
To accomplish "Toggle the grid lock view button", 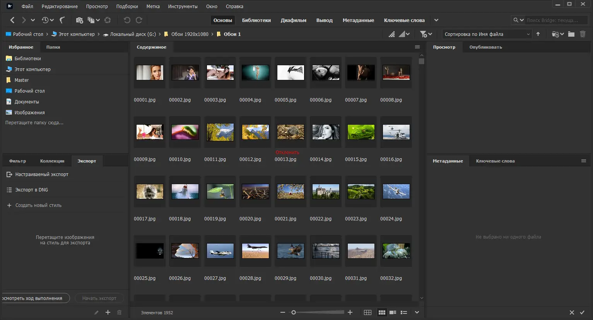I will pos(367,312).
